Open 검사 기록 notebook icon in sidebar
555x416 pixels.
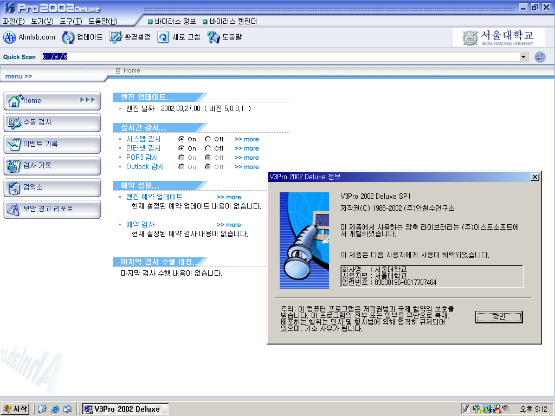[x=14, y=166]
